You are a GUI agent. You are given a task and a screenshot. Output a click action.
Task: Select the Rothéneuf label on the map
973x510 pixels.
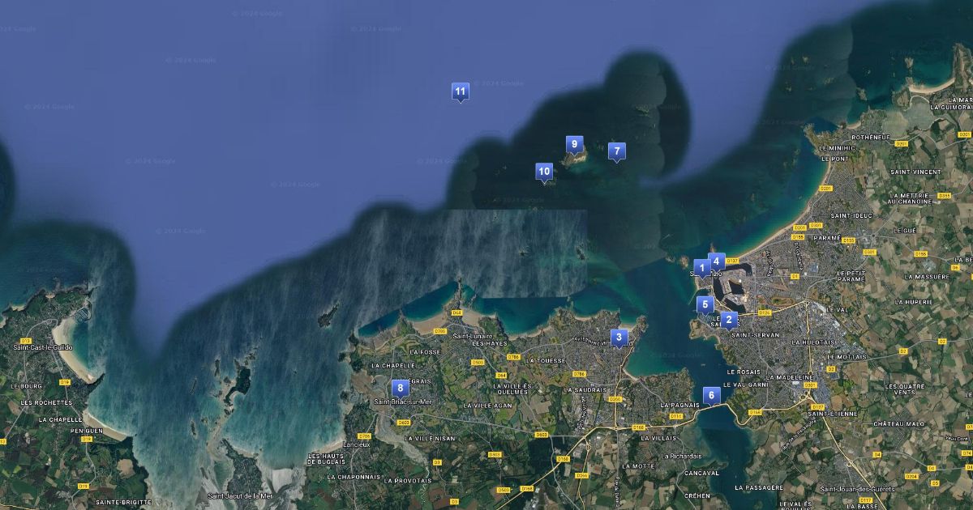(871, 138)
